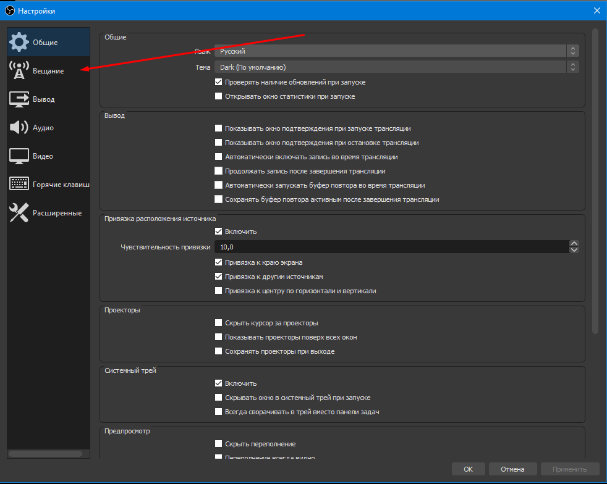The height and width of the screenshot is (484, 607).
Task: Open the General (Общие) gear icon
Action: [19, 42]
